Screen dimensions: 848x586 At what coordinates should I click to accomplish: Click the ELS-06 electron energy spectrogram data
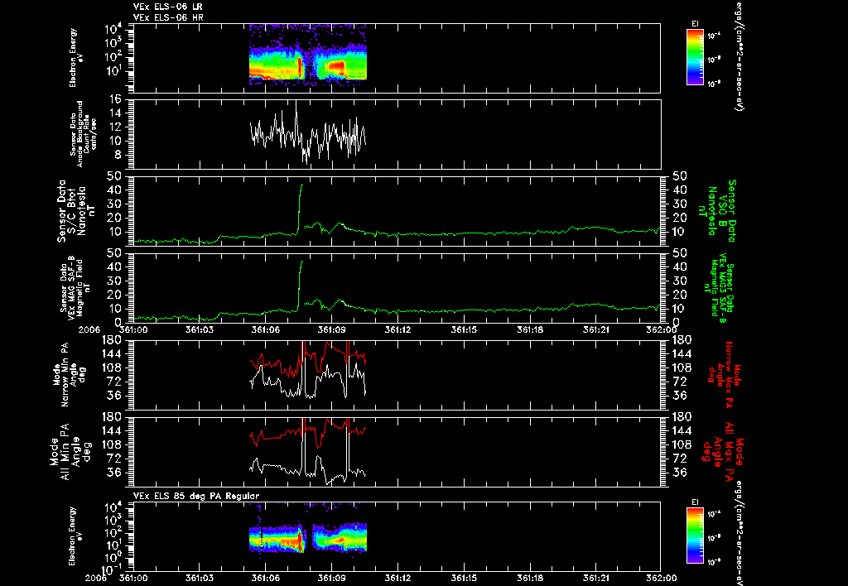coord(308,55)
